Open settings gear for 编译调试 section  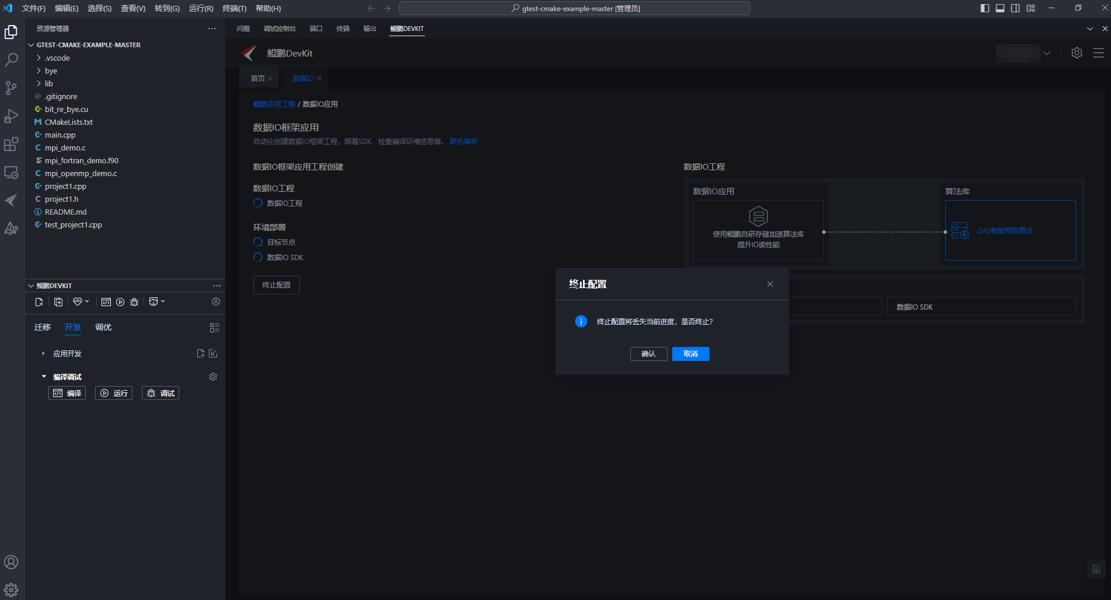pyautogui.click(x=213, y=377)
